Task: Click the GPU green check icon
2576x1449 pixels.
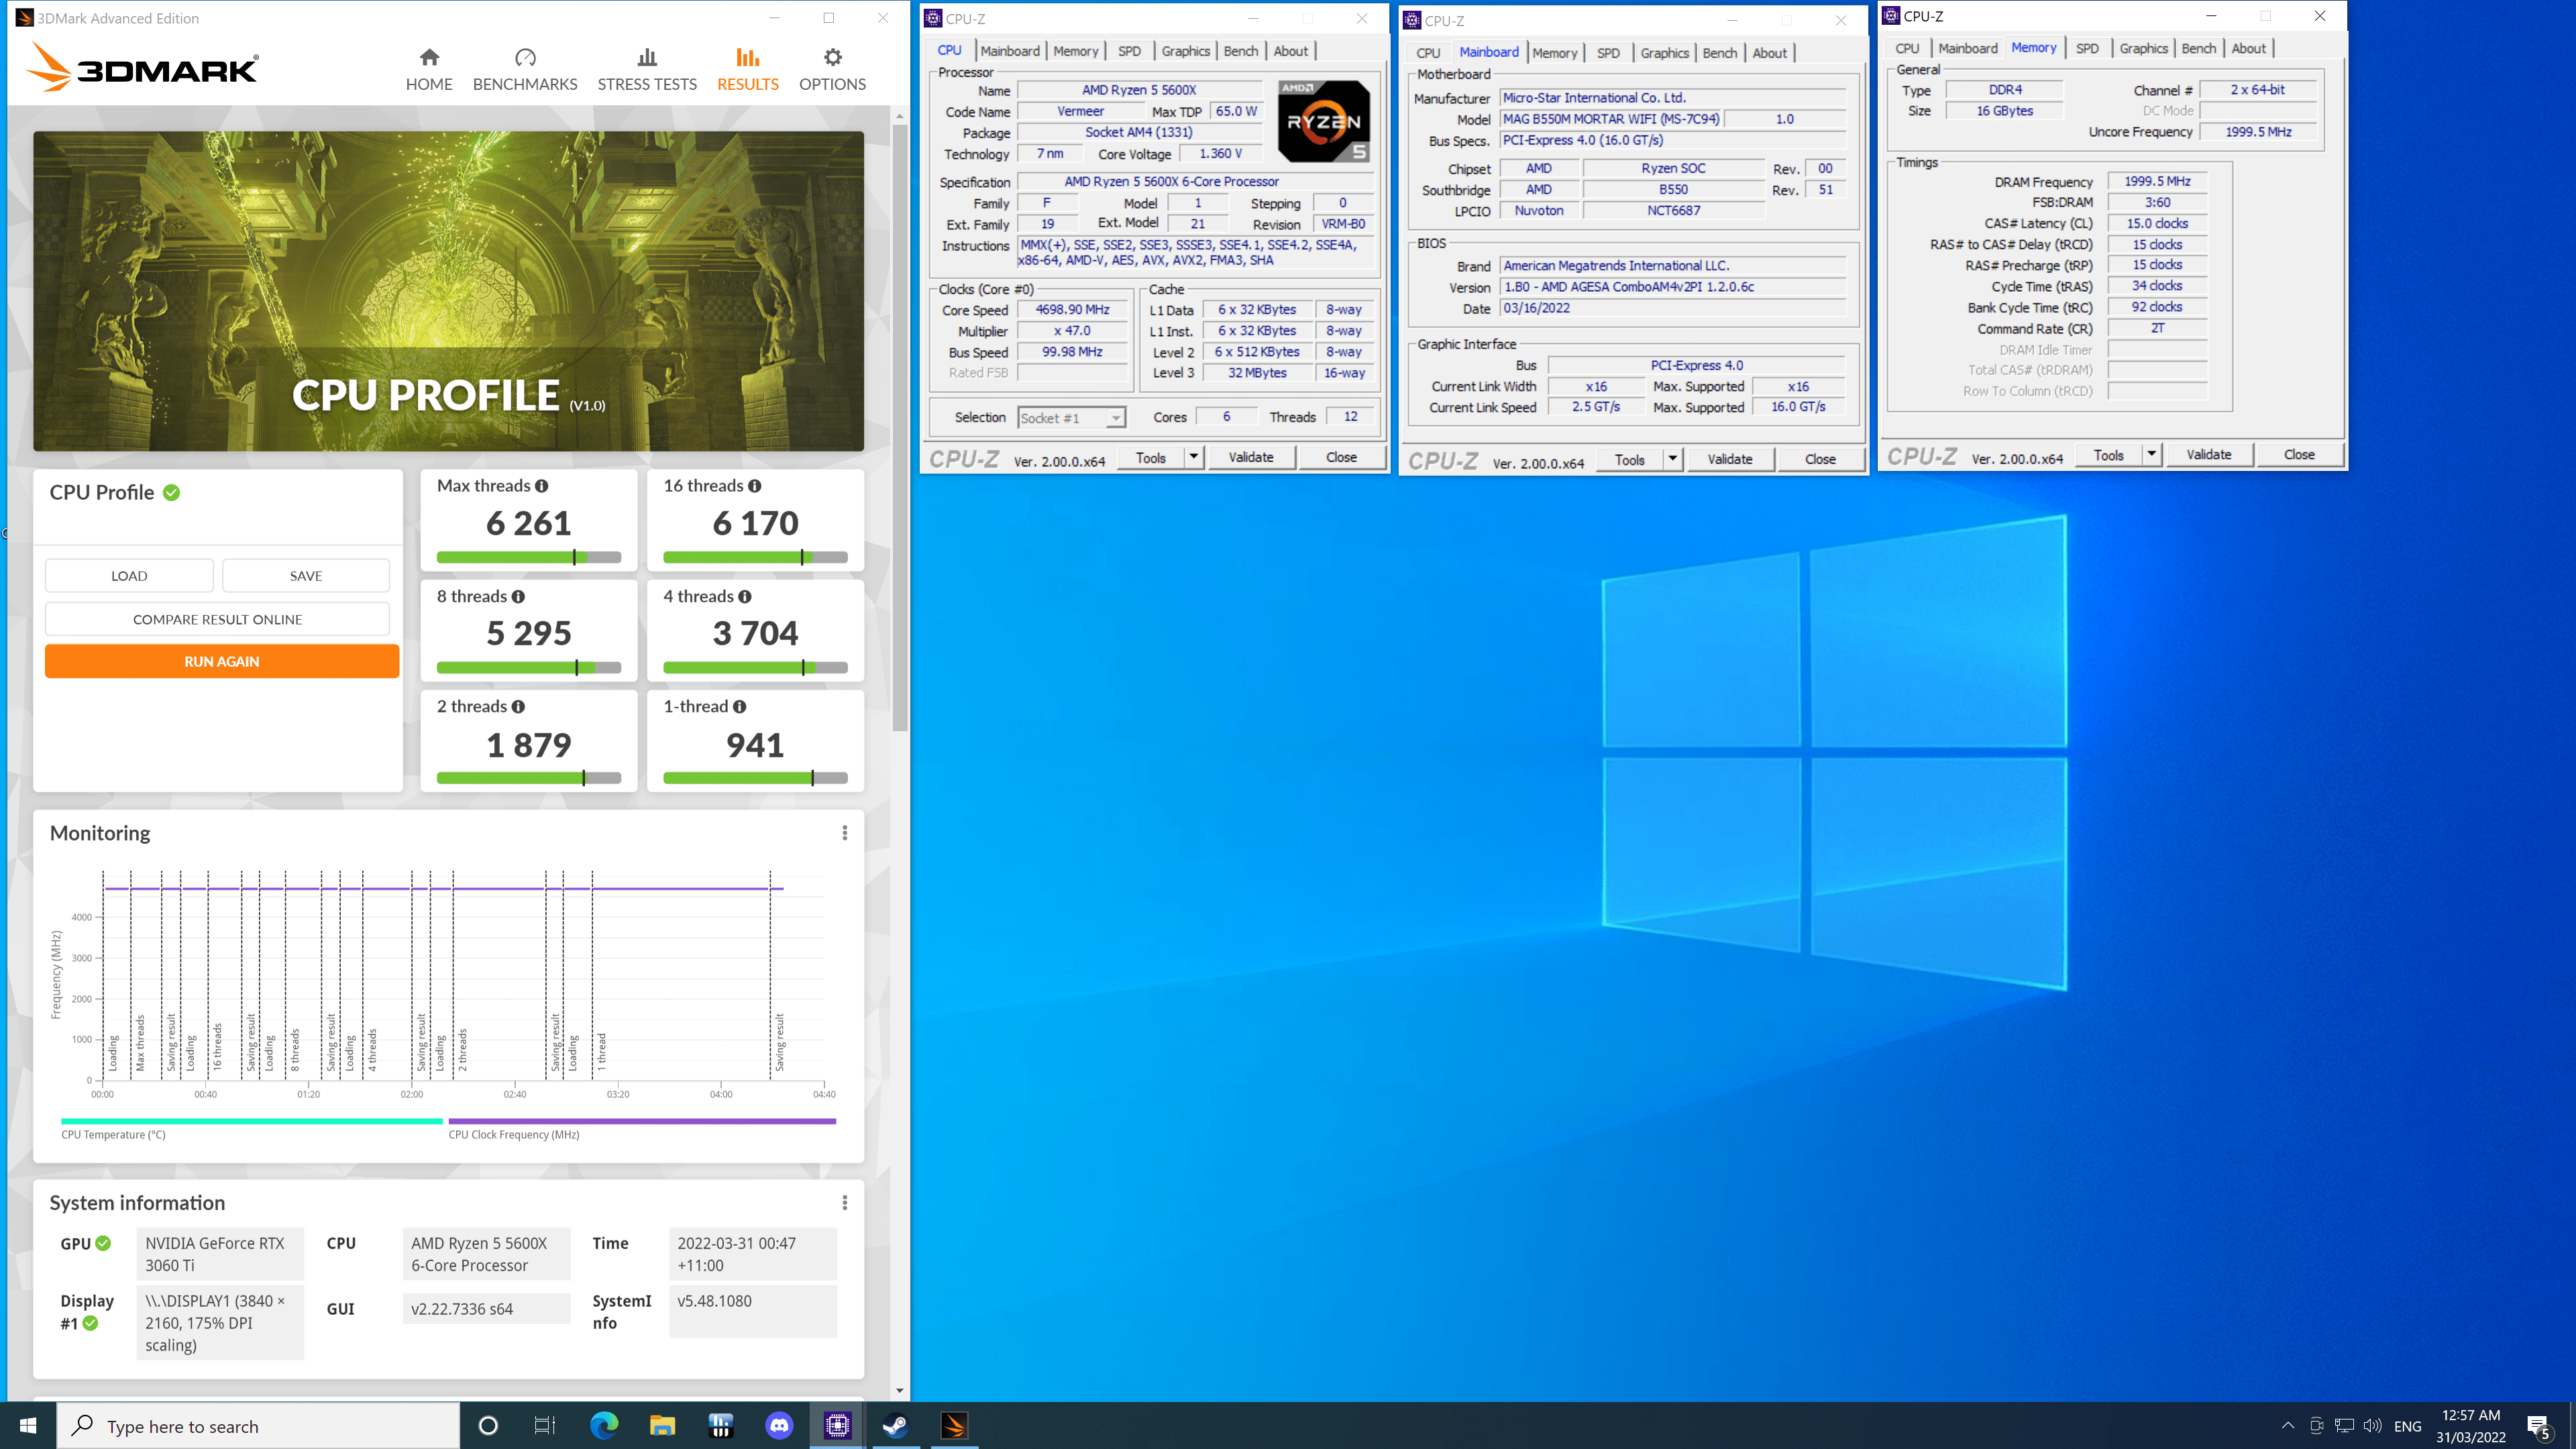Action: click(103, 1243)
